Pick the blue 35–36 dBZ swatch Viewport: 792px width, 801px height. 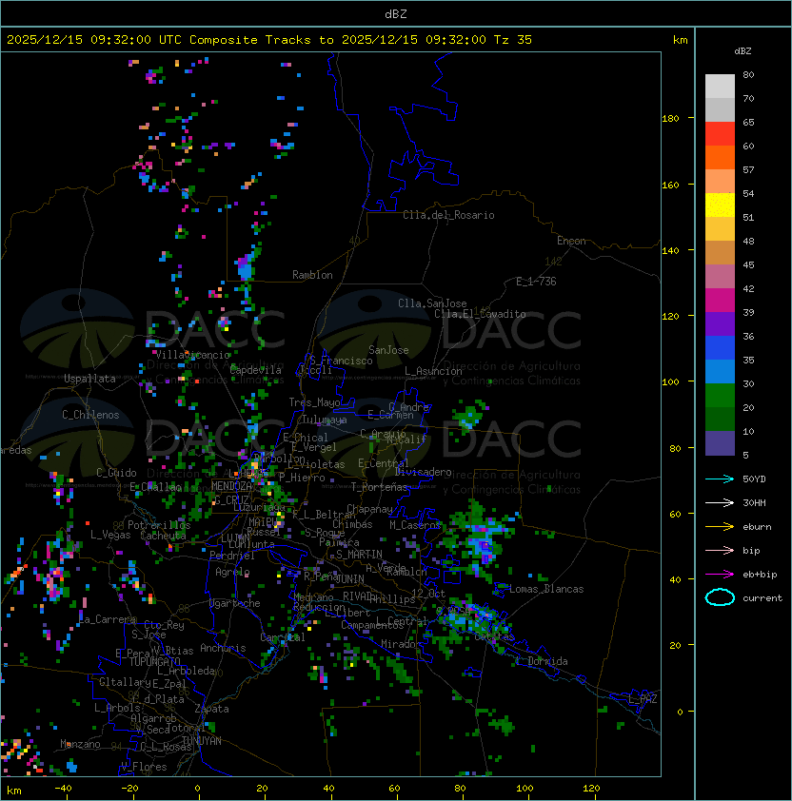pyautogui.click(x=720, y=347)
